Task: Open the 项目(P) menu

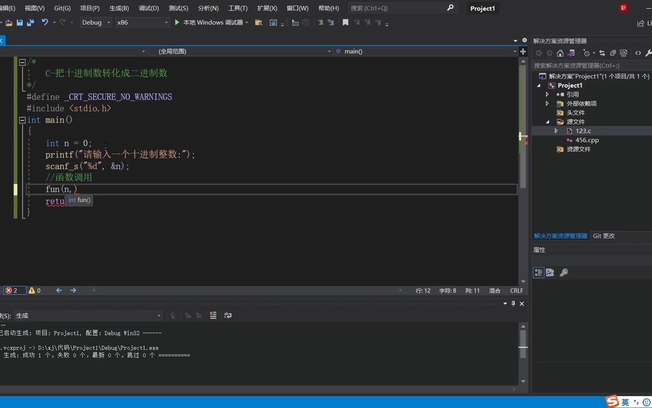Action: [x=90, y=8]
